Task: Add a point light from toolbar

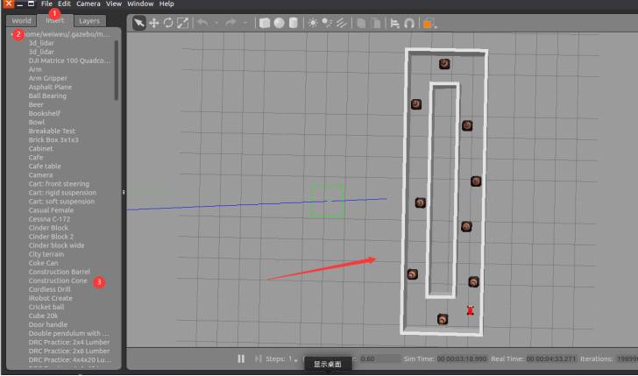Action: click(x=313, y=23)
